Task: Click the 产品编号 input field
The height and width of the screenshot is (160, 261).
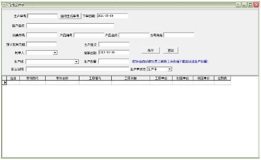Action: (x=89, y=35)
